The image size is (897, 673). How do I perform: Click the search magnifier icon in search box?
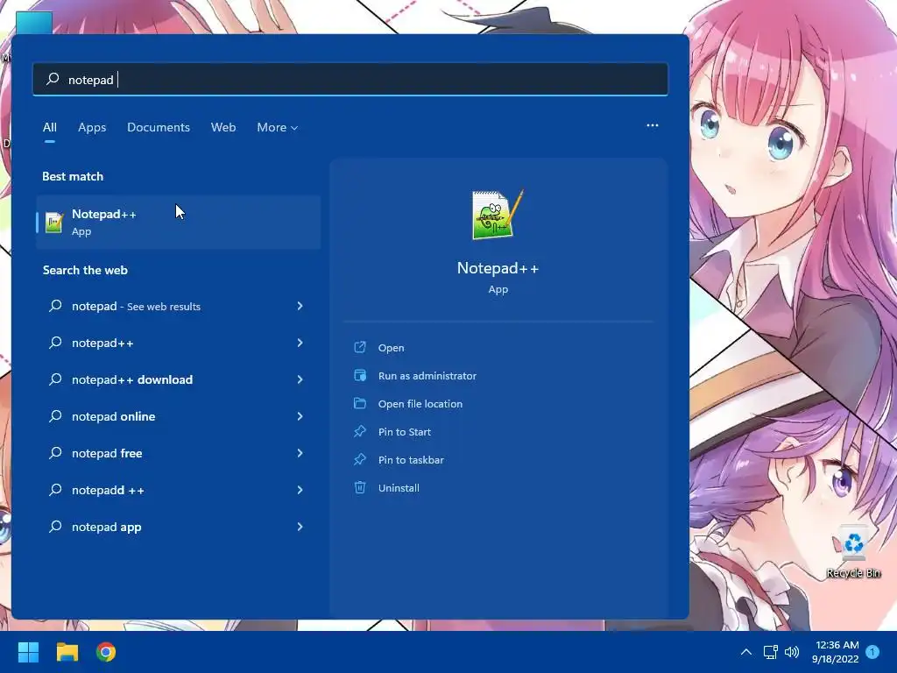(53, 79)
